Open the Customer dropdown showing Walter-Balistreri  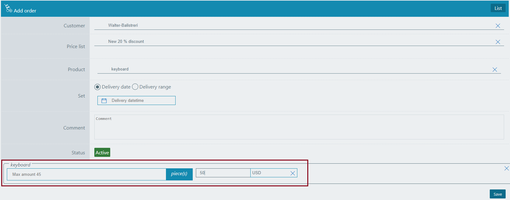pos(293,25)
